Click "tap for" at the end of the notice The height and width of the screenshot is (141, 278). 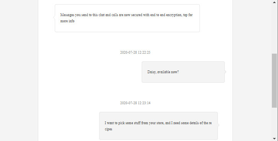pos(188,15)
